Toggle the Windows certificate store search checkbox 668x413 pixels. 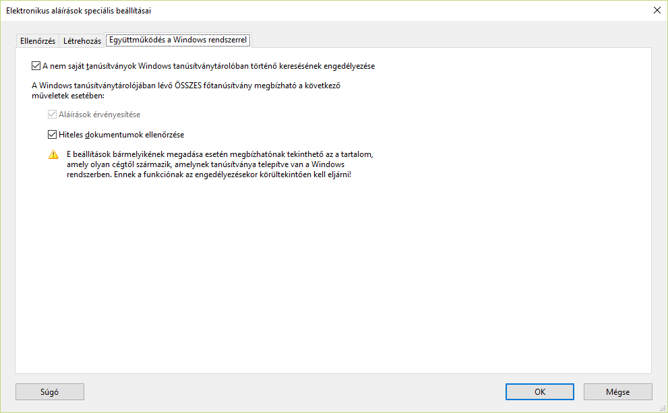(x=36, y=67)
